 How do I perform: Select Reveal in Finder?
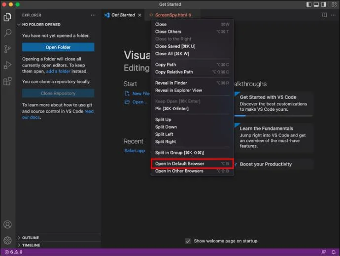[x=192, y=83]
